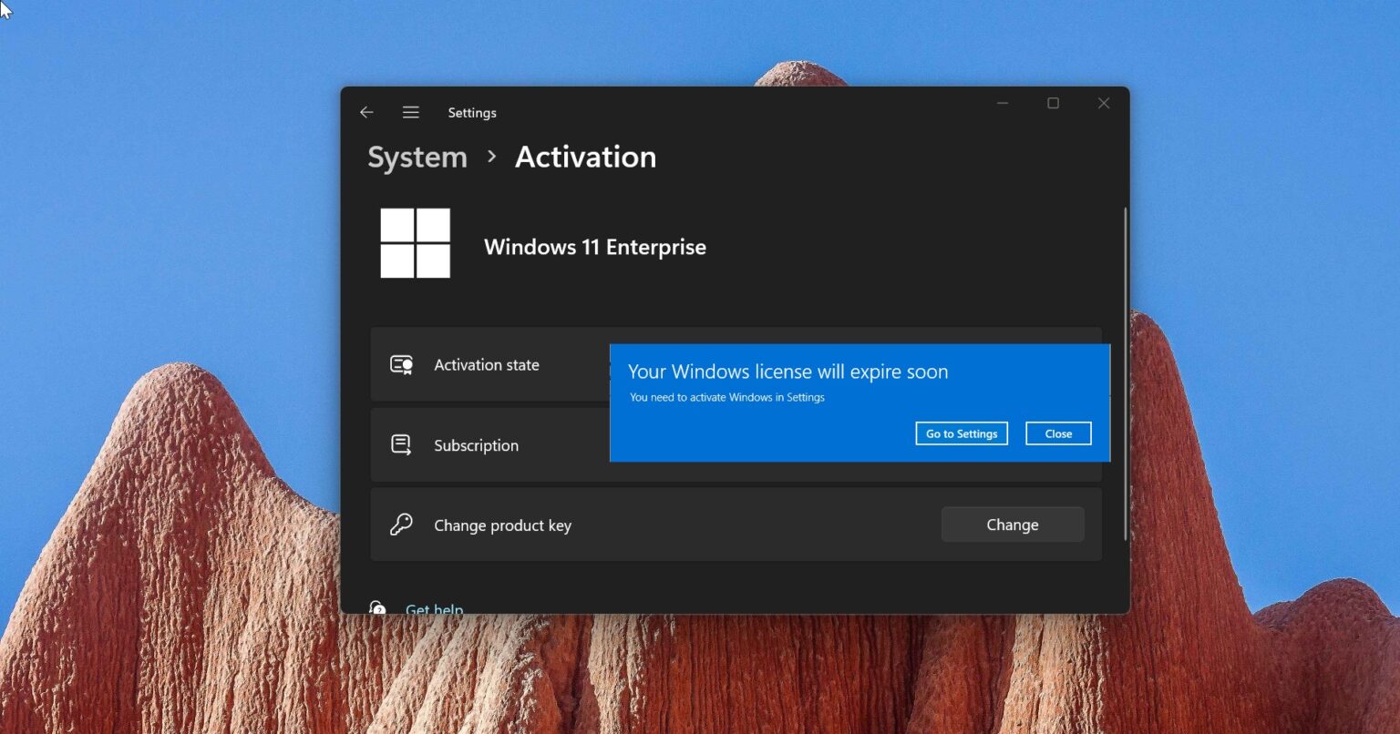The width and height of the screenshot is (1400, 734).
Task: Click Go to Settings on the notification
Action: click(961, 433)
